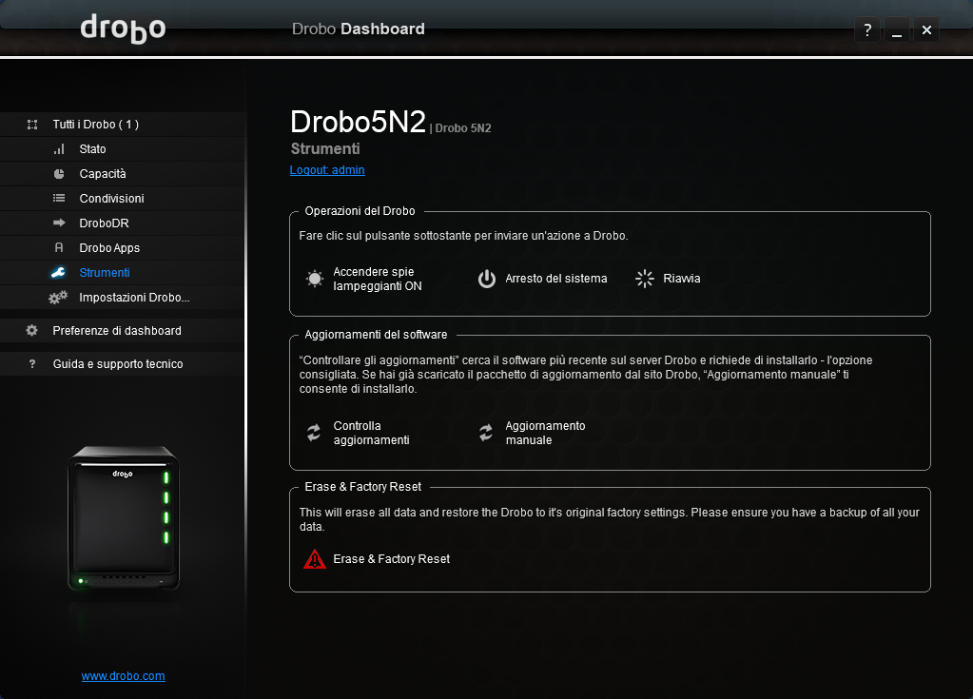Click the Controlla aggiornamenti refresh icon
The image size is (973, 699).
(x=314, y=433)
